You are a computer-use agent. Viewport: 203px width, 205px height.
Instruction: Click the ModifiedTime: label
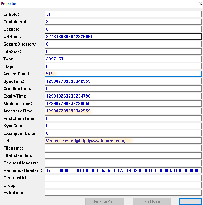pos(18,104)
